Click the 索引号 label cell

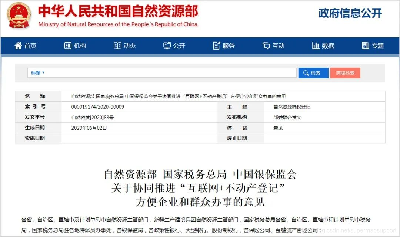(38, 107)
